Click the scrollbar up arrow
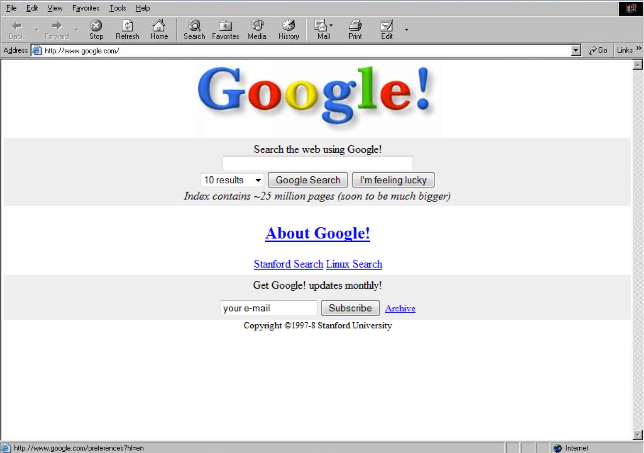 point(638,65)
